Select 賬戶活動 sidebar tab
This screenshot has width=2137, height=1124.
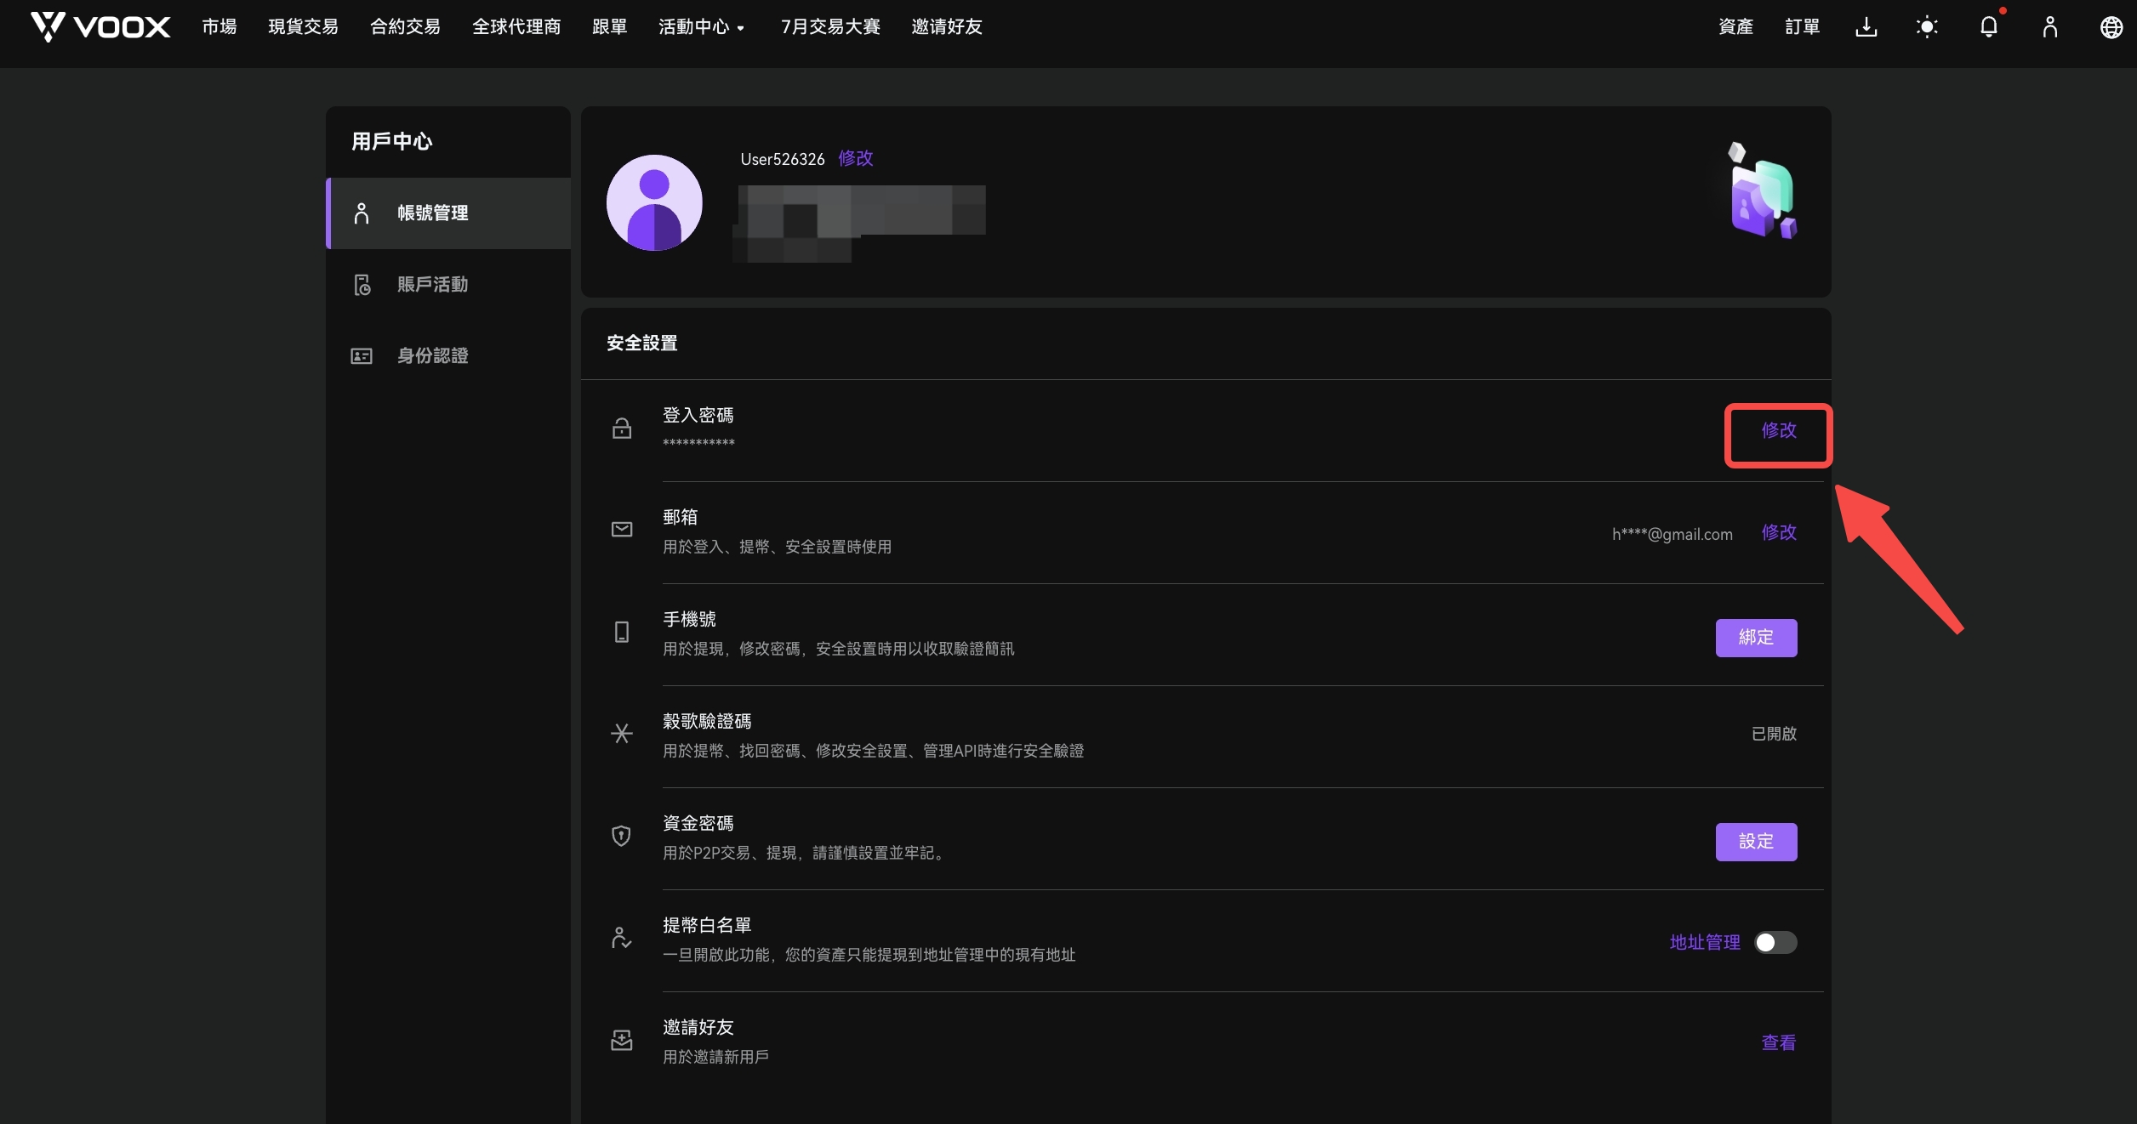coord(448,285)
